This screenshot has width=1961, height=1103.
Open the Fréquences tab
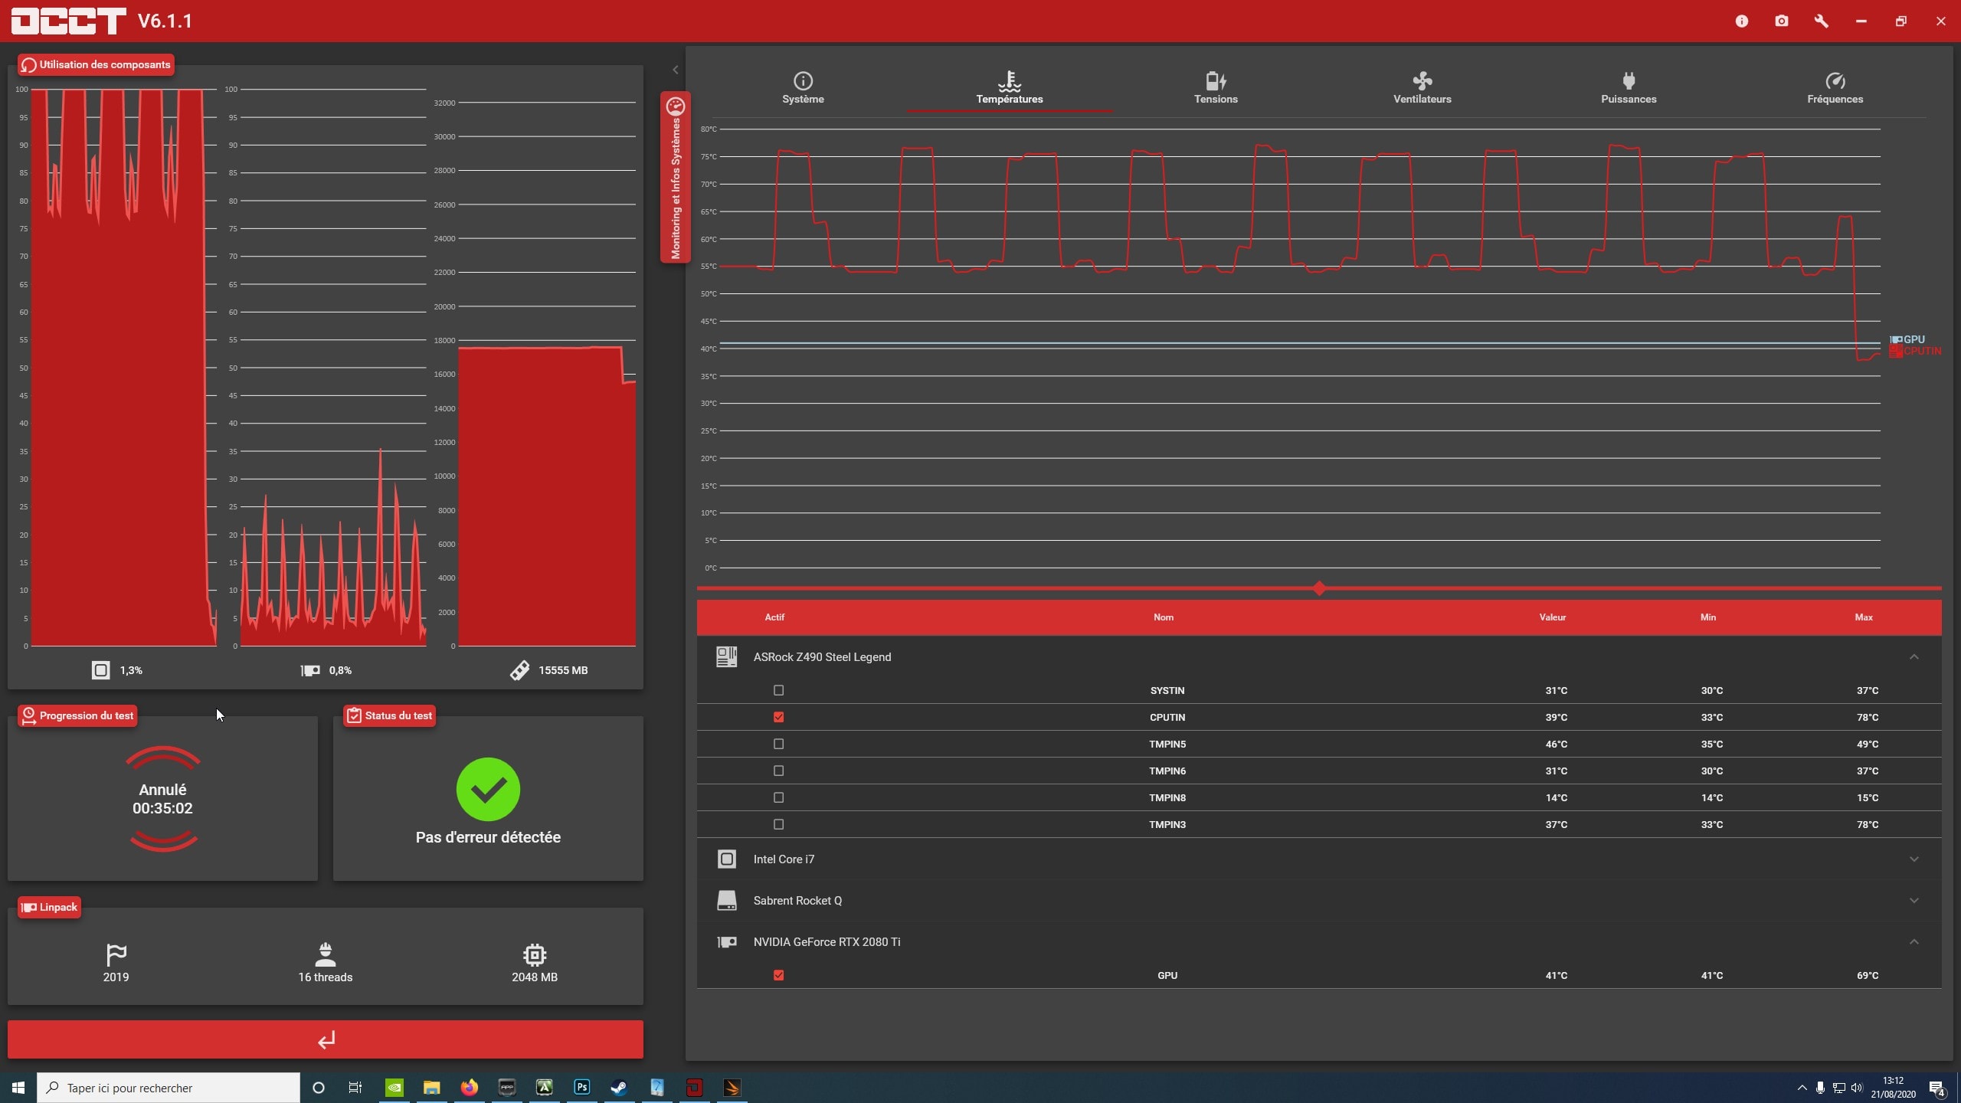[x=1835, y=88]
